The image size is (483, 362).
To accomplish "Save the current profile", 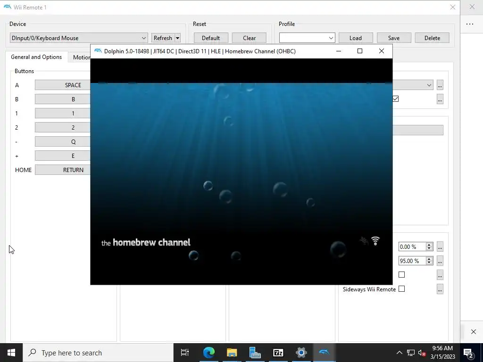I will (x=394, y=38).
